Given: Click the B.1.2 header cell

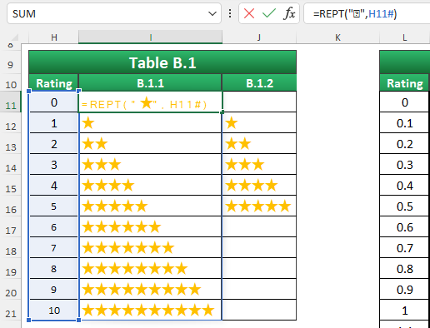Looking at the screenshot, I should coord(259,82).
